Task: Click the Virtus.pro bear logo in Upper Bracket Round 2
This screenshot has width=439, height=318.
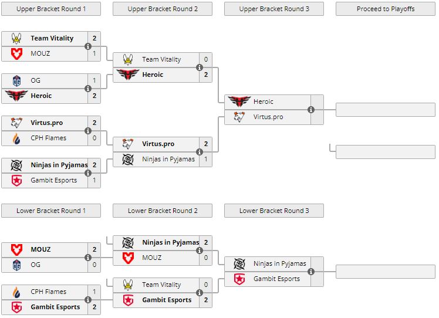Action: pyautogui.click(x=127, y=144)
